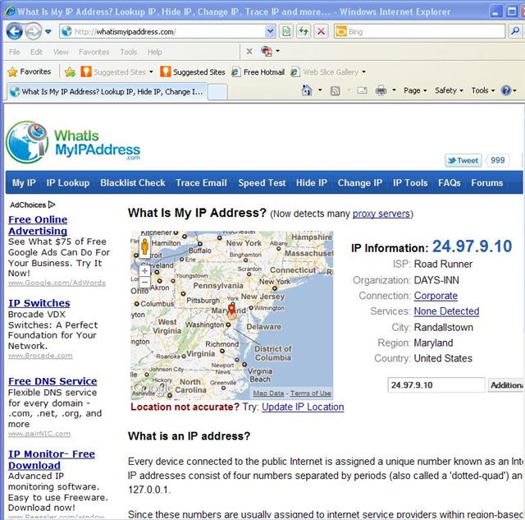525x520 pixels.
Task: Click the PDF converter toolbar icon
Action: coord(267,51)
